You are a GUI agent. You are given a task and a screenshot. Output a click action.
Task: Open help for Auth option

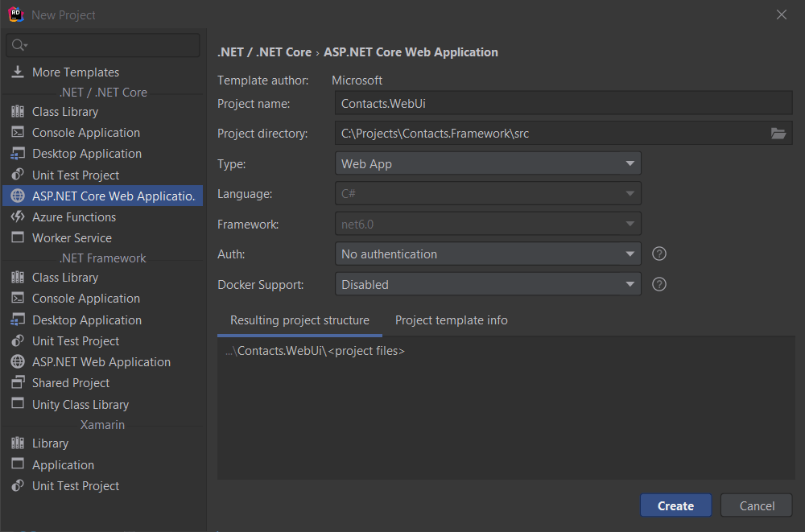point(659,254)
